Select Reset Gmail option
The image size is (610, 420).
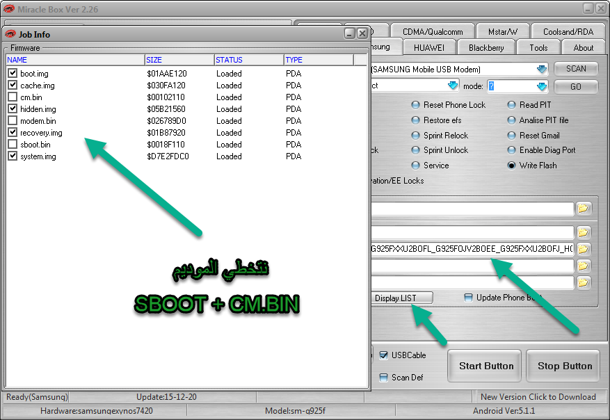click(511, 136)
